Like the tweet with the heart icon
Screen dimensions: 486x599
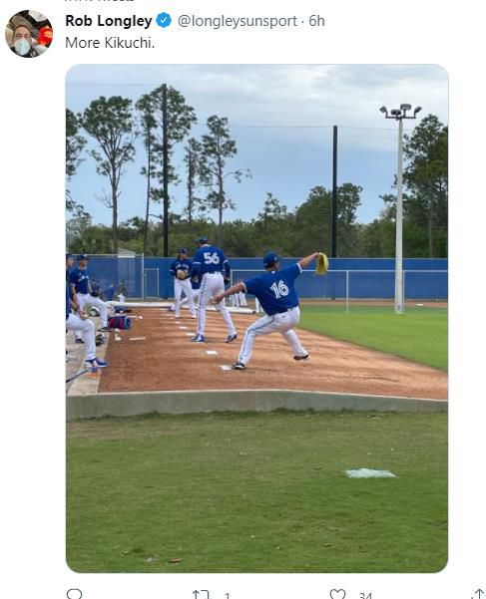(337, 594)
